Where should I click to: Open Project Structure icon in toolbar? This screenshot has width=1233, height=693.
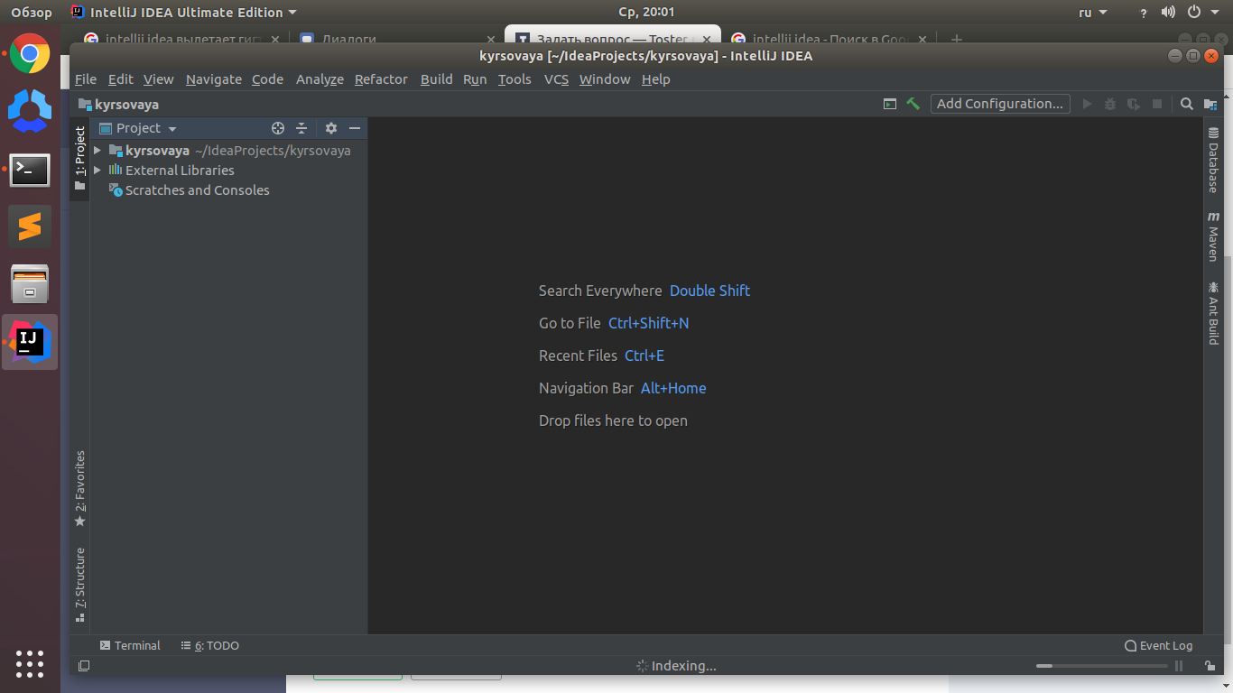click(1210, 104)
